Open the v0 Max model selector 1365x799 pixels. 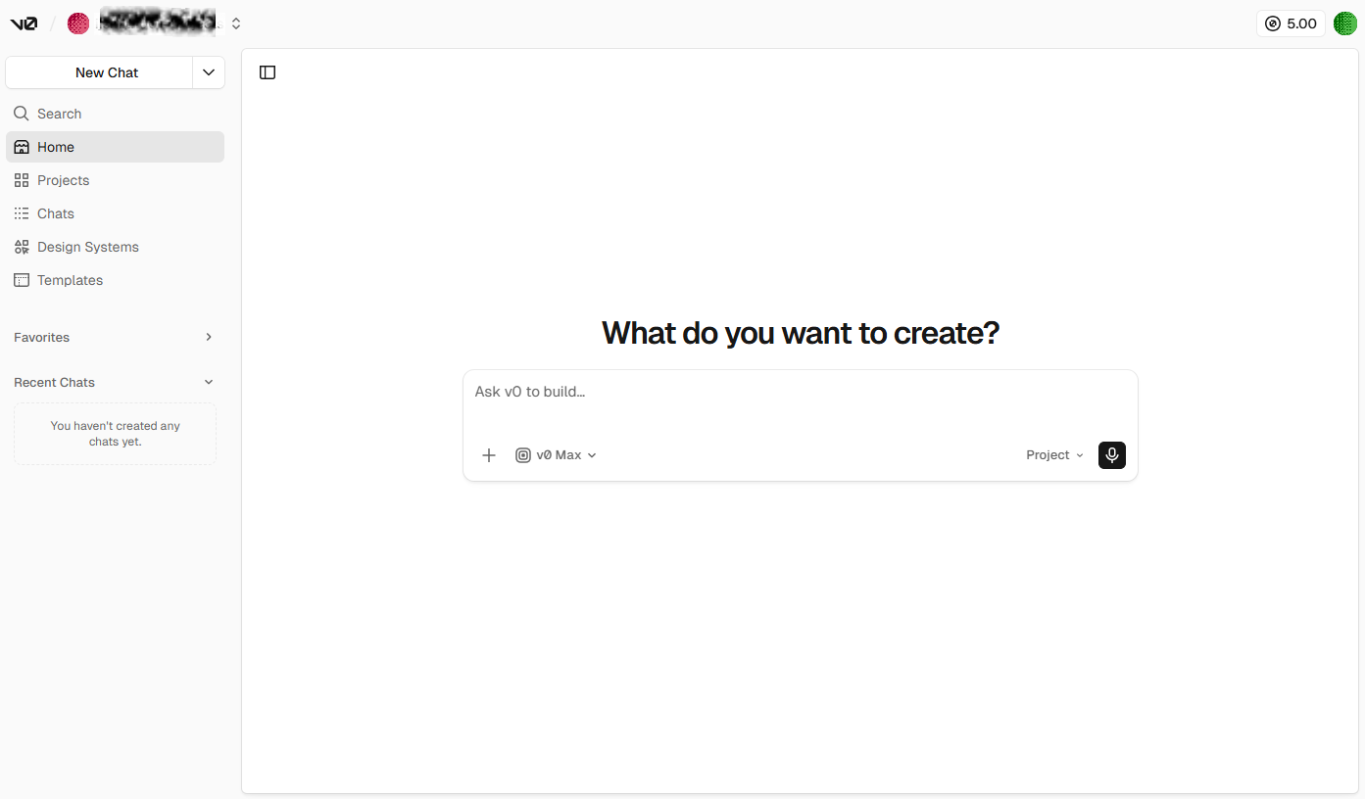pos(557,455)
